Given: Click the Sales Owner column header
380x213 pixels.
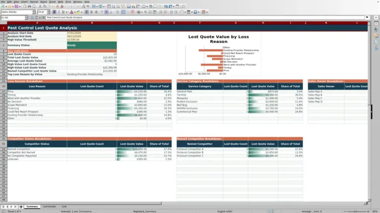Looking at the screenshot, I should click(326, 86).
